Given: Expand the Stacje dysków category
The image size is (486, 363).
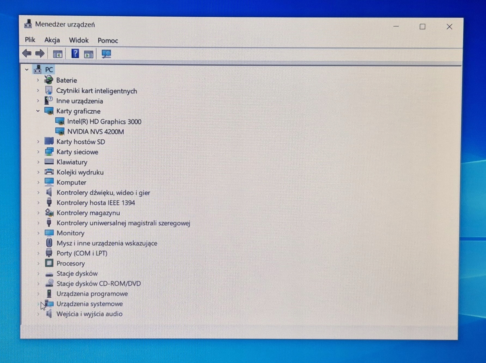Looking at the screenshot, I should pyautogui.click(x=38, y=273).
